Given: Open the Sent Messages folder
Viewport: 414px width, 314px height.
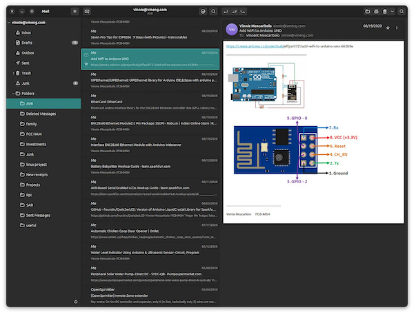Looking at the screenshot, I should tap(43, 216).
